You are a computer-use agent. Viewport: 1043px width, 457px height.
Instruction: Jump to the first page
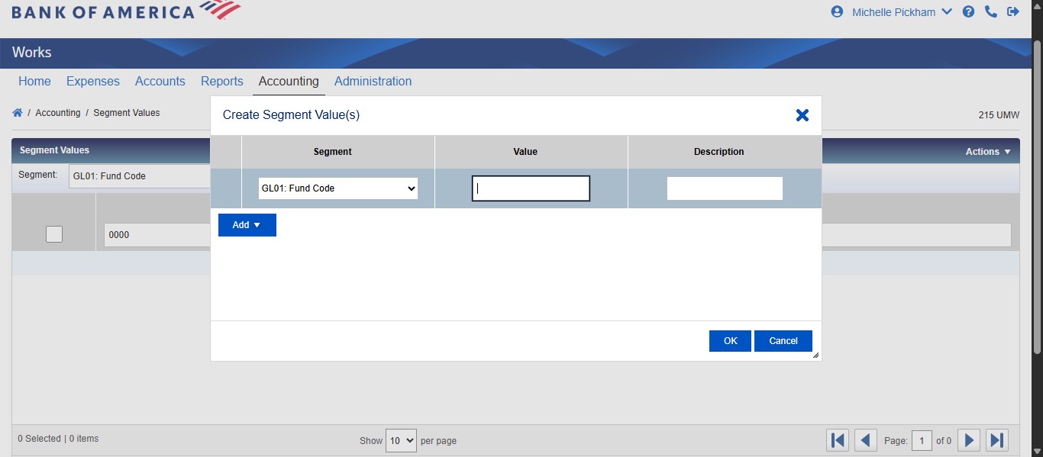tap(838, 439)
